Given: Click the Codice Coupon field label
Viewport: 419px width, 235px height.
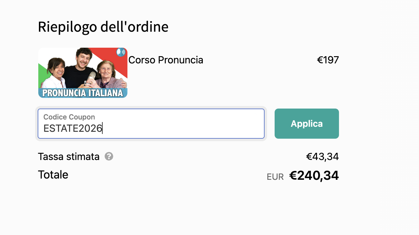Looking at the screenshot, I should point(69,117).
